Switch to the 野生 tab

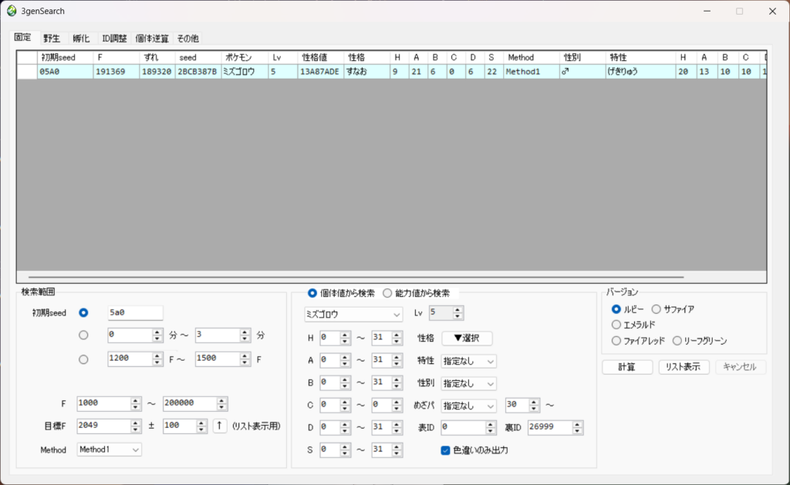point(52,37)
